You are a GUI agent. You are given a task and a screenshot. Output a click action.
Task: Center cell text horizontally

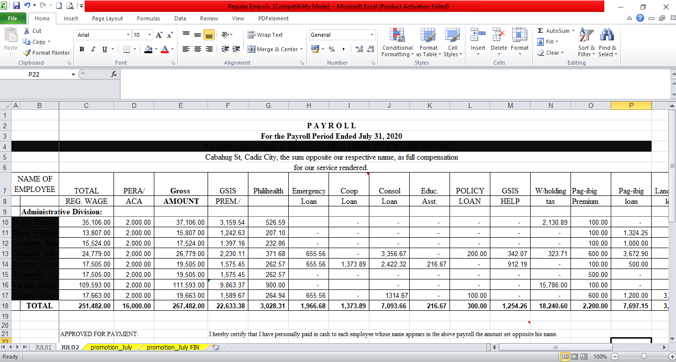click(197, 49)
